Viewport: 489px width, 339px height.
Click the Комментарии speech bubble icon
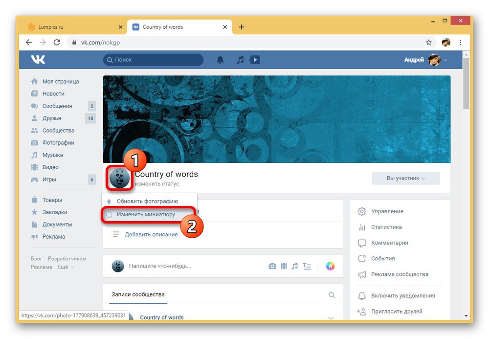[362, 243]
